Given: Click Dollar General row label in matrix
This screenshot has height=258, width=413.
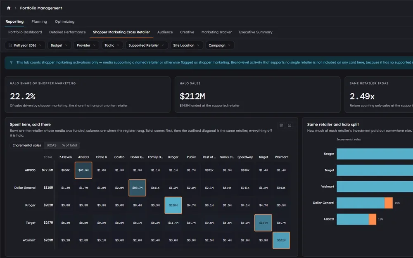Looking at the screenshot, I should click(25, 188).
